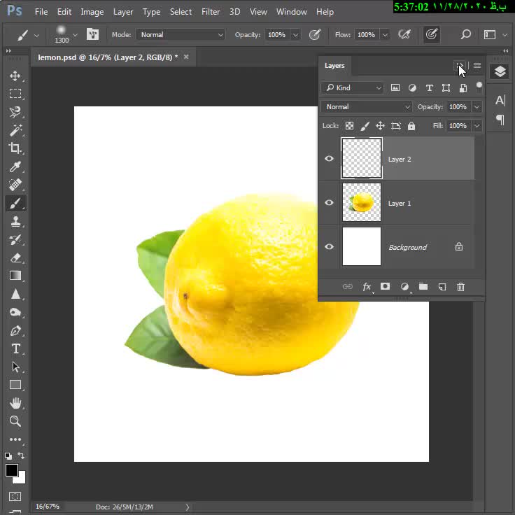This screenshot has width=515, height=515.
Task: Open the Filter menu
Action: click(211, 12)
